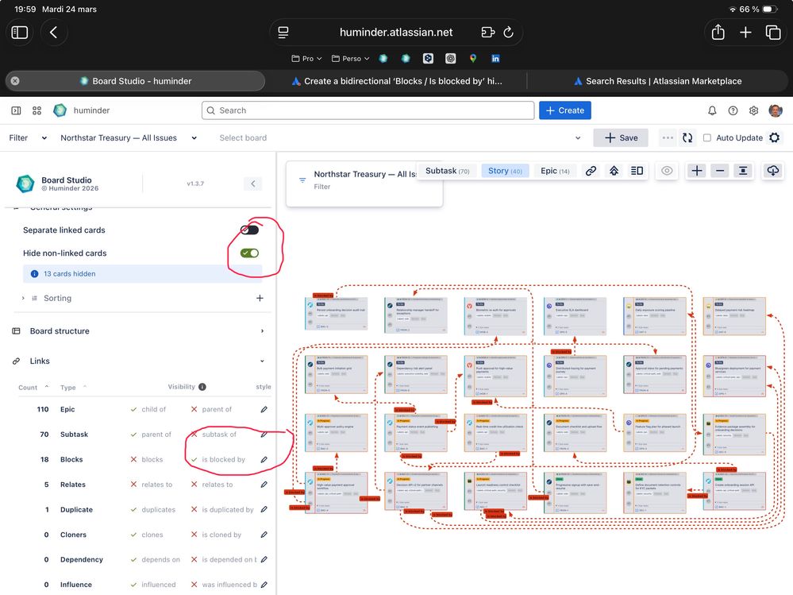Toggle Separate linked cards switch

[x=249, y=230]
